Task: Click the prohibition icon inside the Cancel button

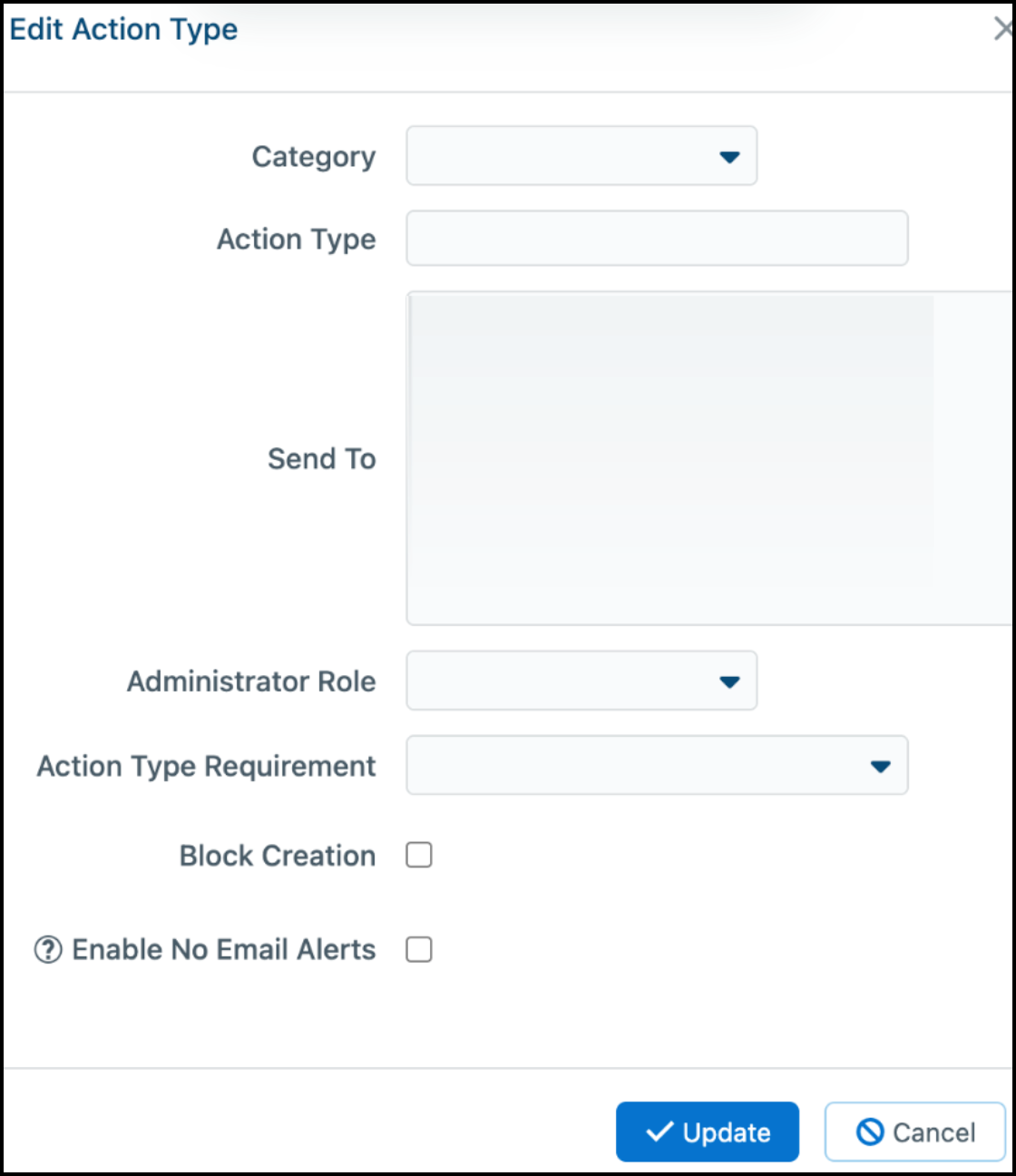Action: point(868,1132)
